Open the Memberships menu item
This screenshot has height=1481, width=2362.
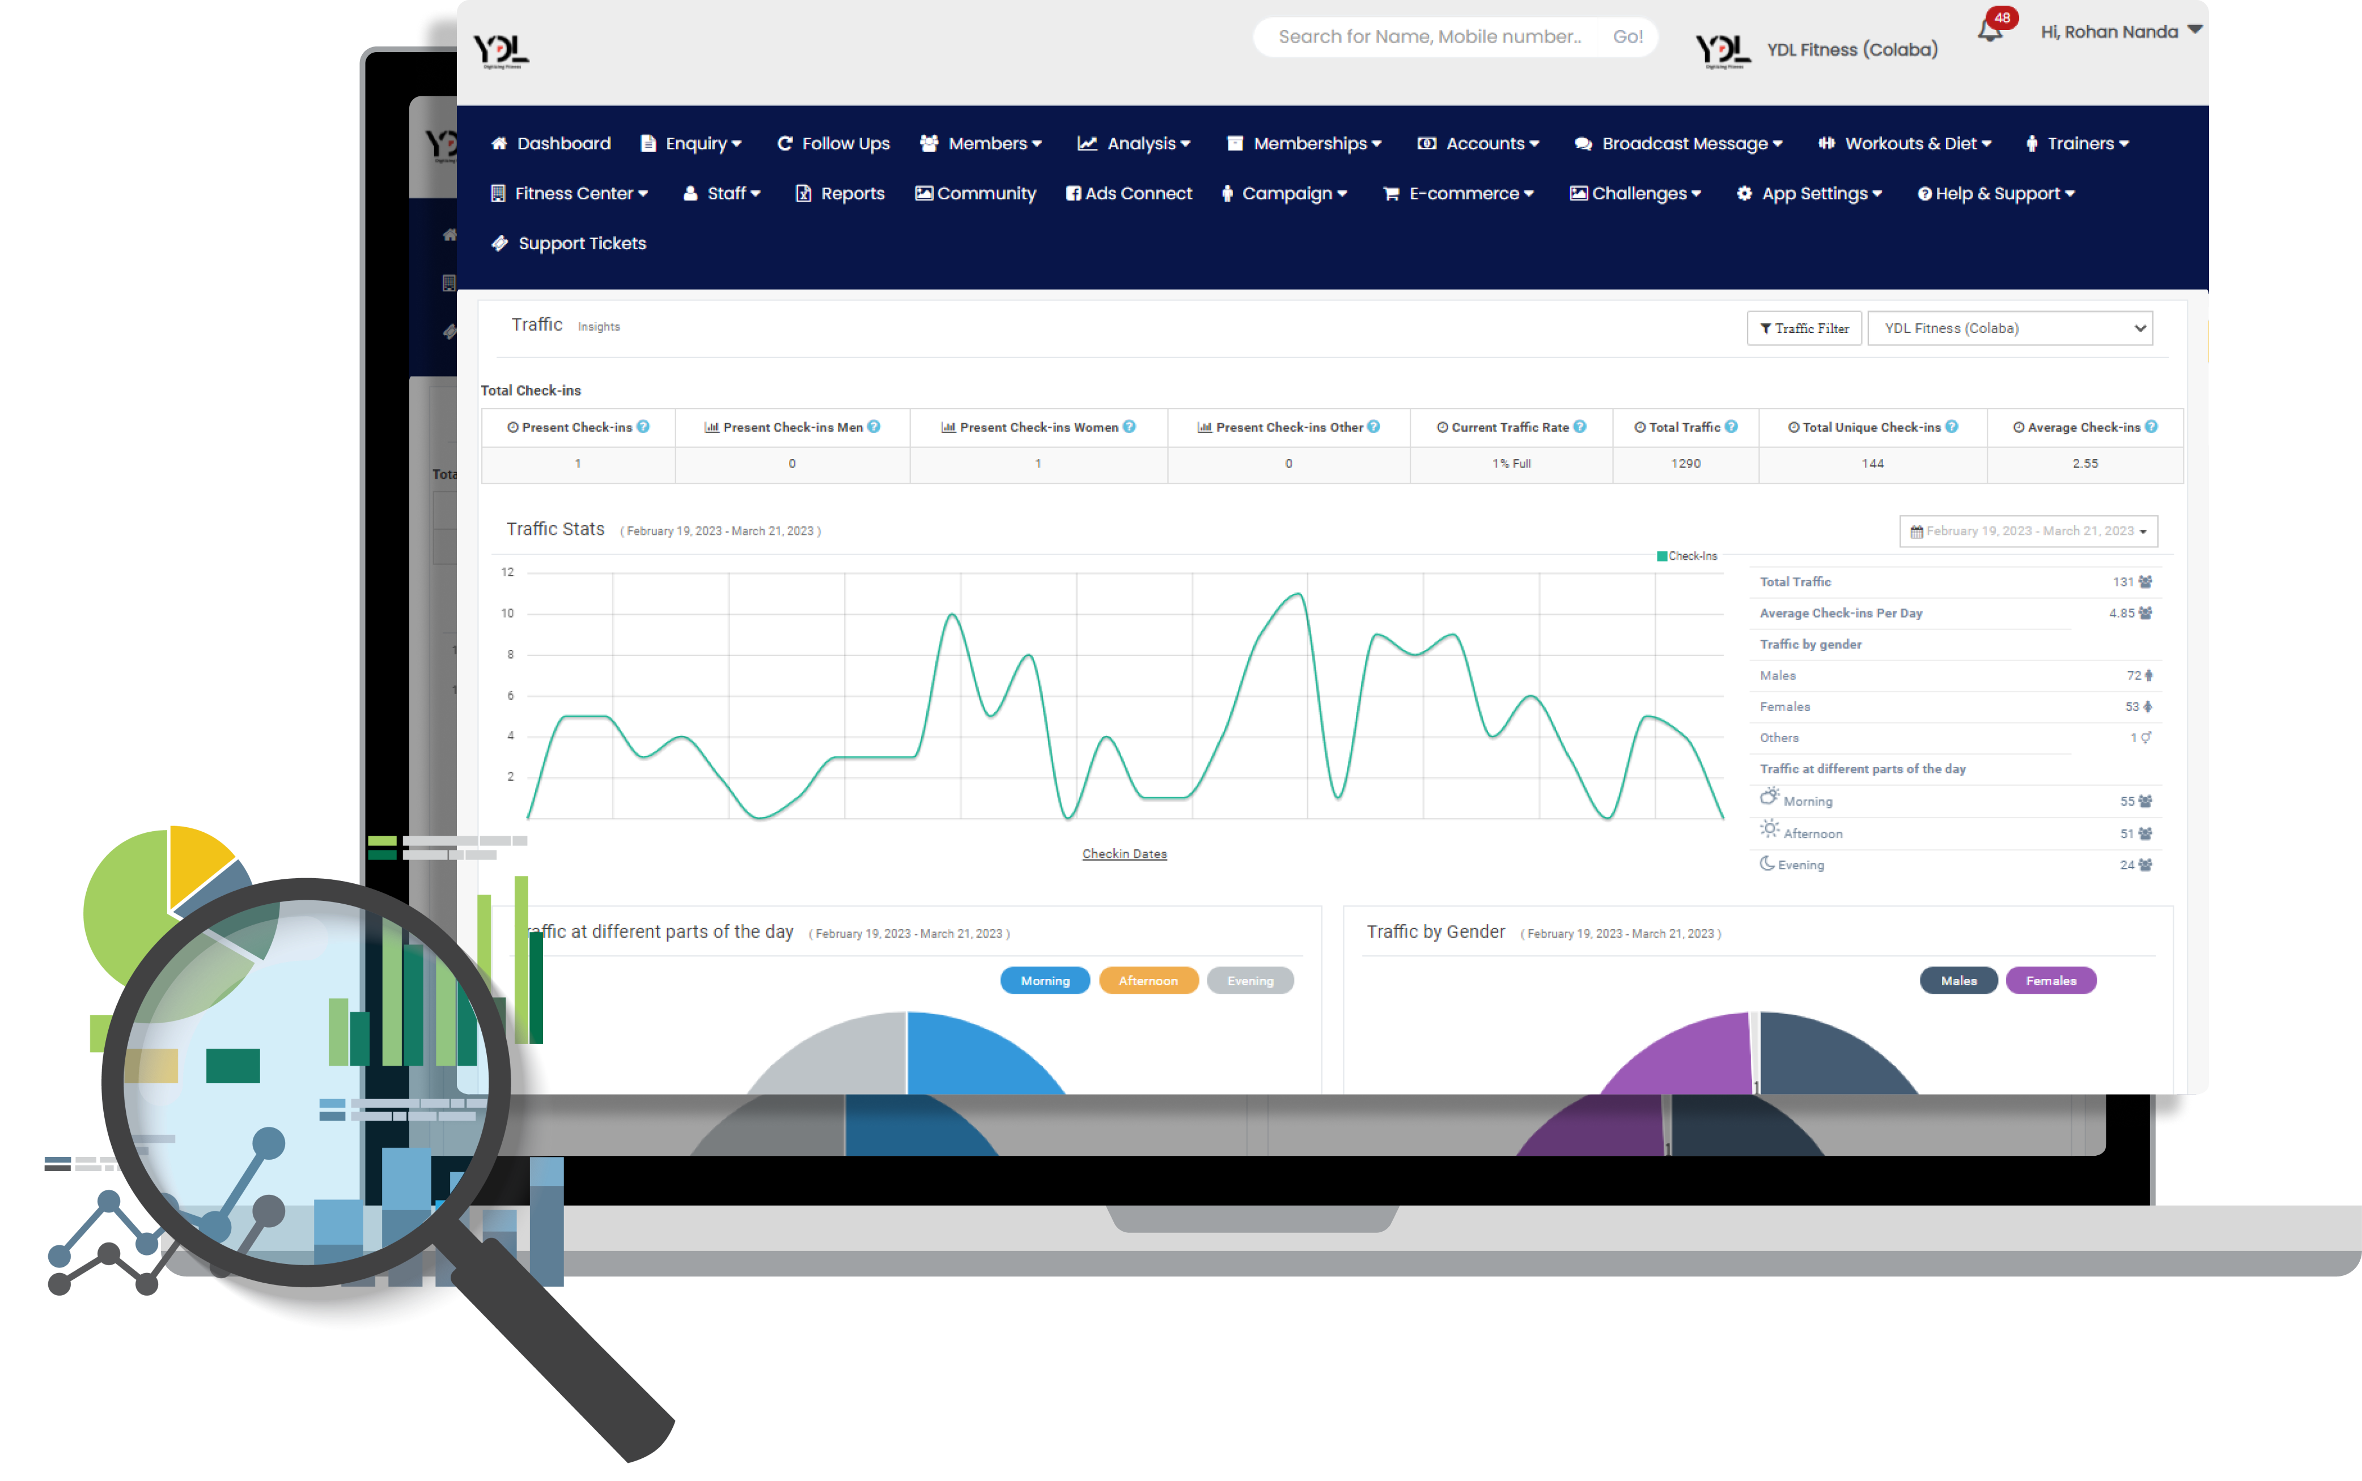click(1305, 143)
